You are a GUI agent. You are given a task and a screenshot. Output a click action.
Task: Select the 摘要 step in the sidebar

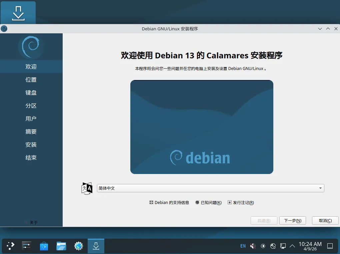pyautogui.click(x=31, y=132)
